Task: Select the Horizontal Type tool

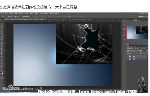Action: click(2, 59)
